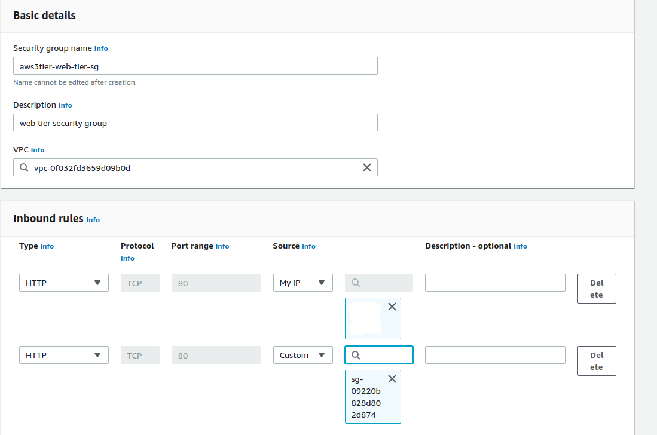Screen dimensions: 657x435
Task: Clear the selected VPC using the X icon
Action: (x=366, y=167)
